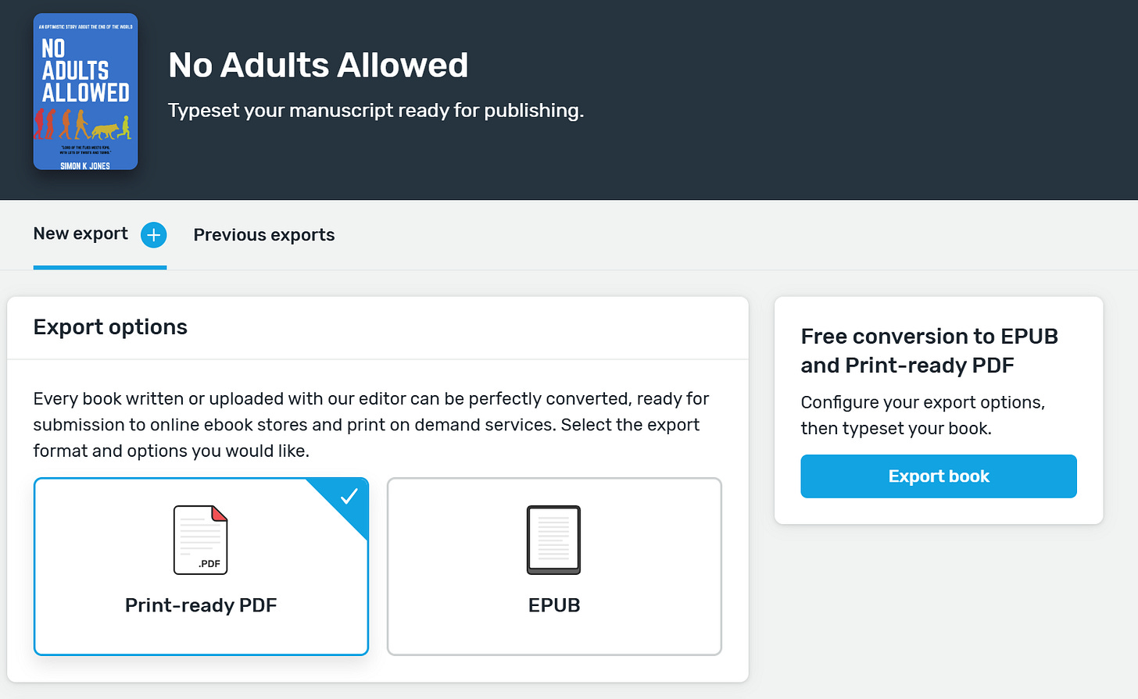This screenshot has width=1138, height=699.
Task: Choose the EPUB export format card
Action: click(554, 566)
